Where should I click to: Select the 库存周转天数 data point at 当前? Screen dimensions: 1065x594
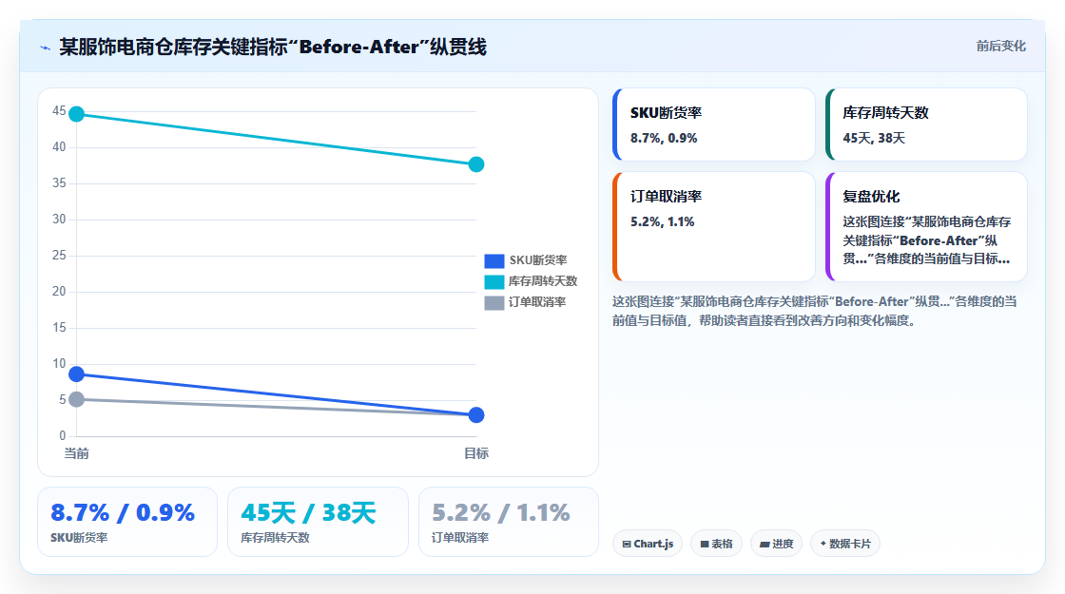coord(77,114)
